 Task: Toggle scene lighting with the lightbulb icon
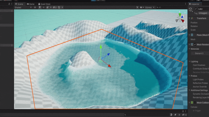pos(40,8)
